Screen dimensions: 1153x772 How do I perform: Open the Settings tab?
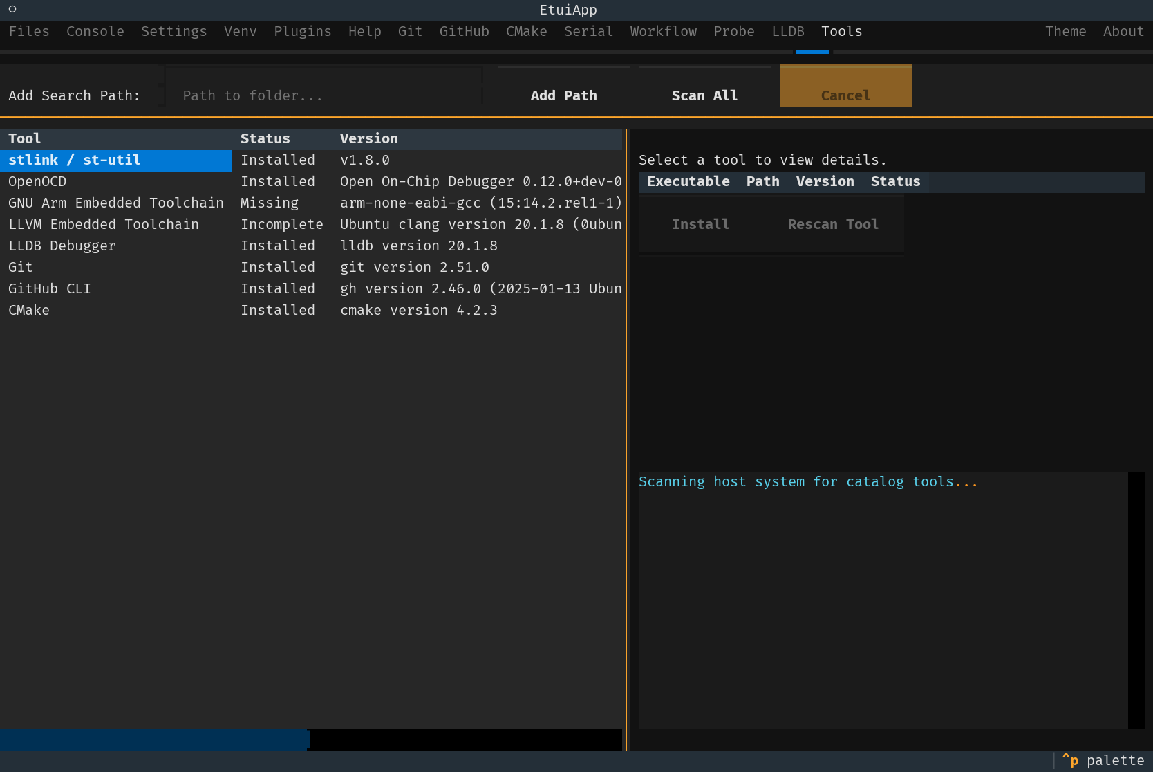click(174, 31)
